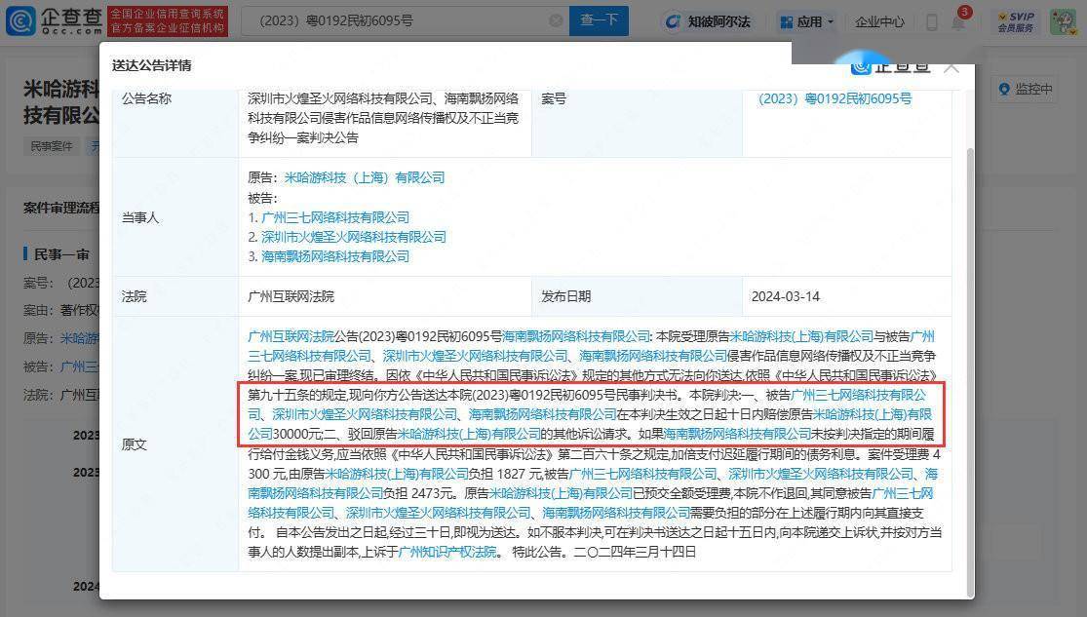Click the announcement title ending in 一案判决公告
This screenshot has width=1087, height=617.
click(383, 118)
